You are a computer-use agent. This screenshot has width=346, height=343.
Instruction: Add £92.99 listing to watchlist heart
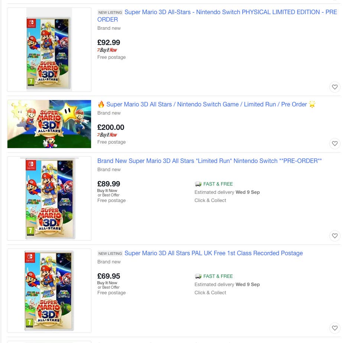334,87
